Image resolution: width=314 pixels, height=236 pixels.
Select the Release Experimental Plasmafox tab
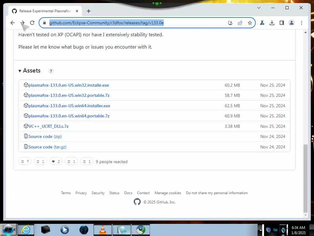[x=45, y=11]
